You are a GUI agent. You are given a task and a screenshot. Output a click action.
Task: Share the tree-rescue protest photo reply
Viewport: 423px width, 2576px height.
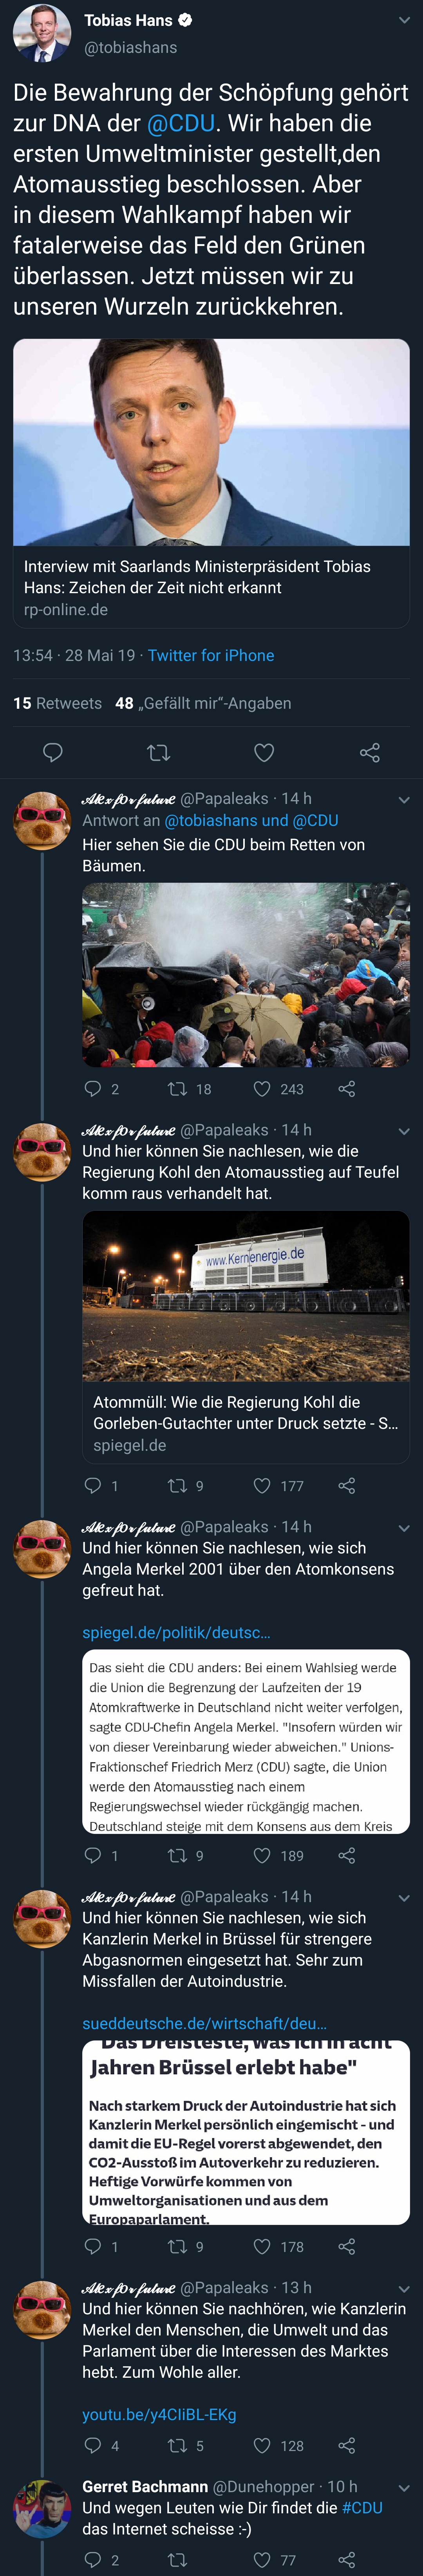347,1089
